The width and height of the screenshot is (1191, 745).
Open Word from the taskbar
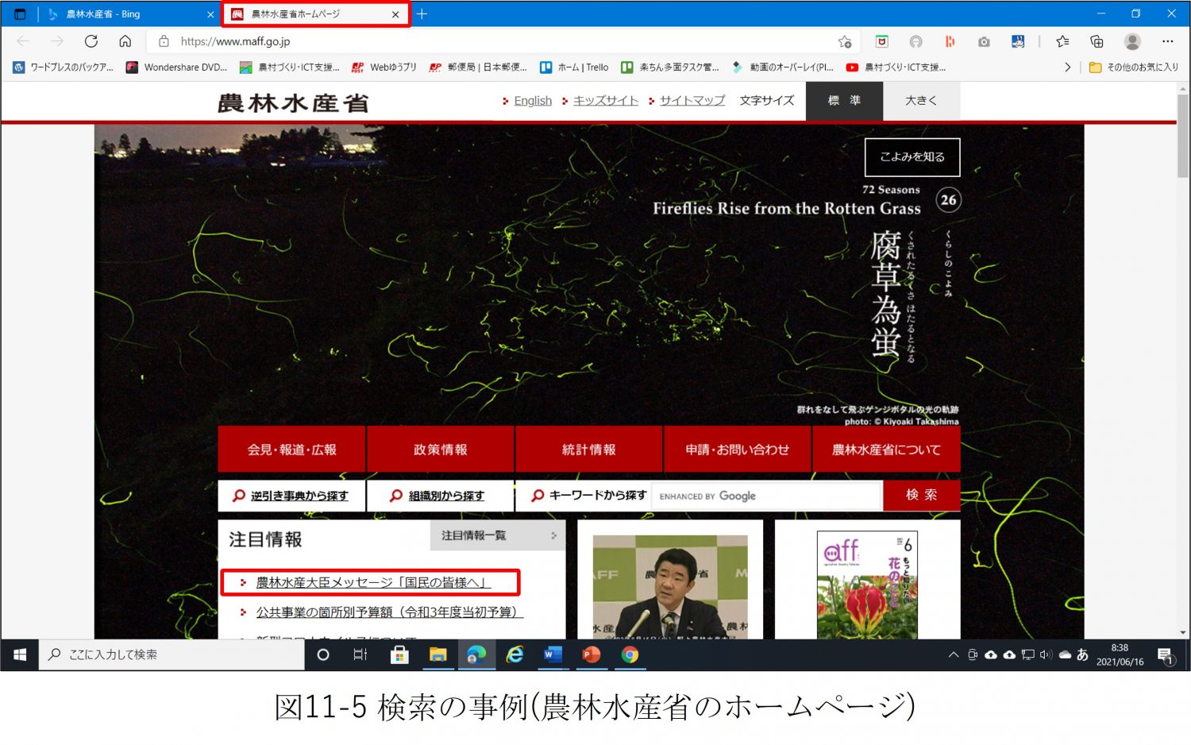pos(553,654)
